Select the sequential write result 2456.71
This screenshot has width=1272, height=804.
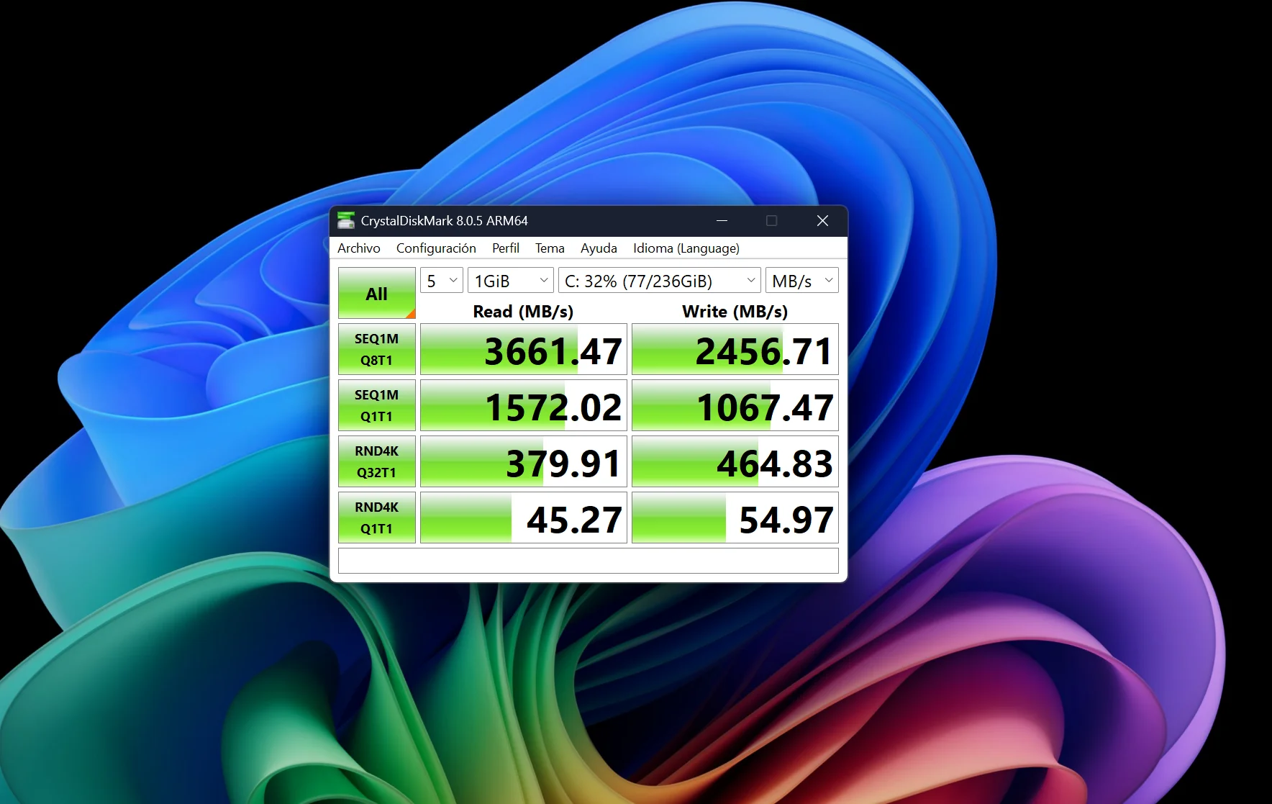coord(735,349)
